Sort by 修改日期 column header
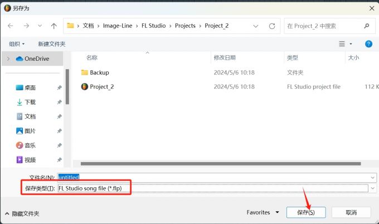Image resolution: width=379 pixels, height=224 pixels. [225, 57]
